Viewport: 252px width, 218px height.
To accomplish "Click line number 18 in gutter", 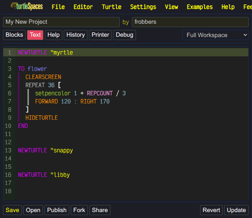I will tap(8, 191).
